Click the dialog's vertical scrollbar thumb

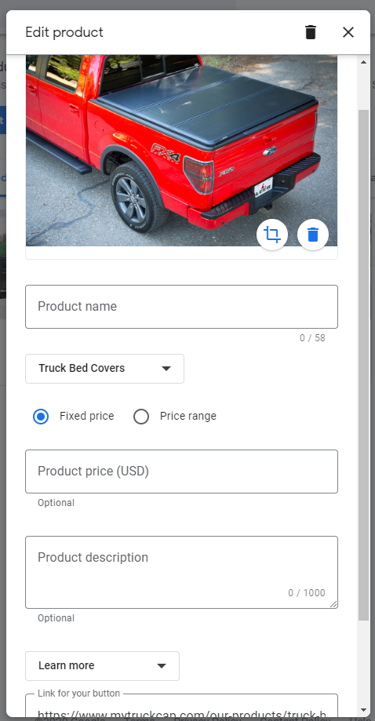(x=363, y=365)
